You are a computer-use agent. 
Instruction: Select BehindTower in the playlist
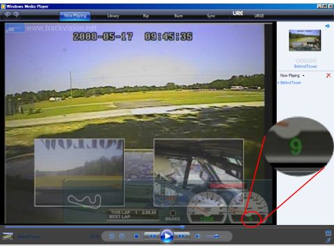(x=290, y=83)
